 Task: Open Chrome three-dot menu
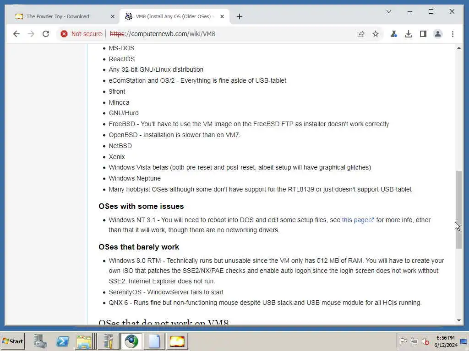[x=453, y=34]
